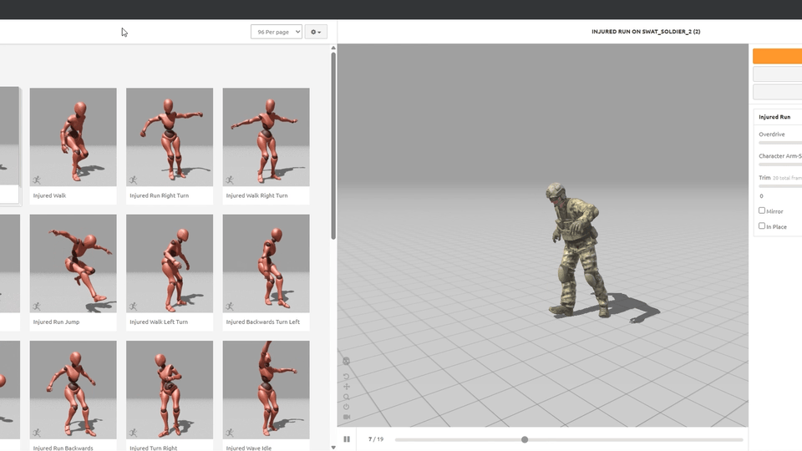Screen dimensions: 802x451
Task: Open the gear settings dropdown
Action: pyautogui.click(x=316, y=32)
